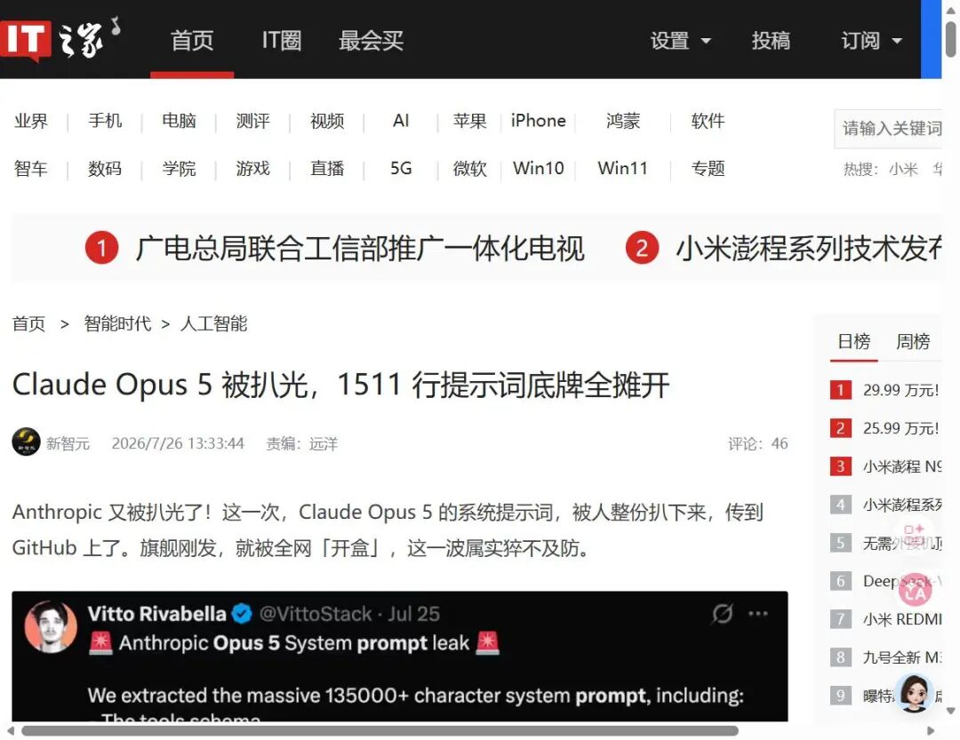Click the @VittoStack handle
Viewport: 960px width, 740px height.
click(x=316, y=613)
